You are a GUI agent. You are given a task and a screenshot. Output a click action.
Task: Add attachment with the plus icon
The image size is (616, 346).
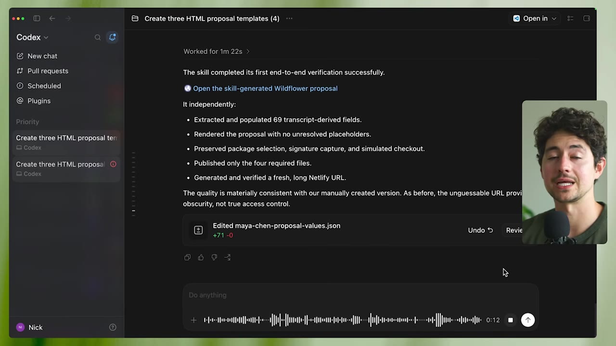coord(193,320)
